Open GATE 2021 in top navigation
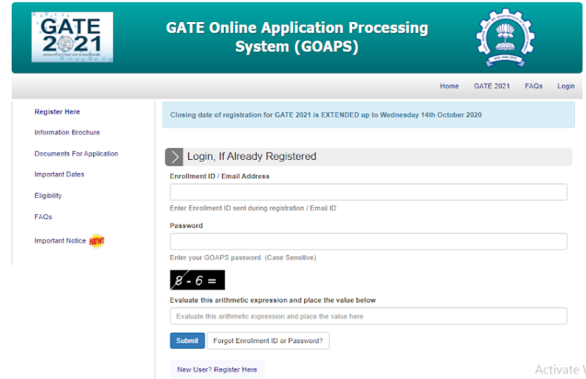This screenshot has width=586, height=379. pos(492,87)
